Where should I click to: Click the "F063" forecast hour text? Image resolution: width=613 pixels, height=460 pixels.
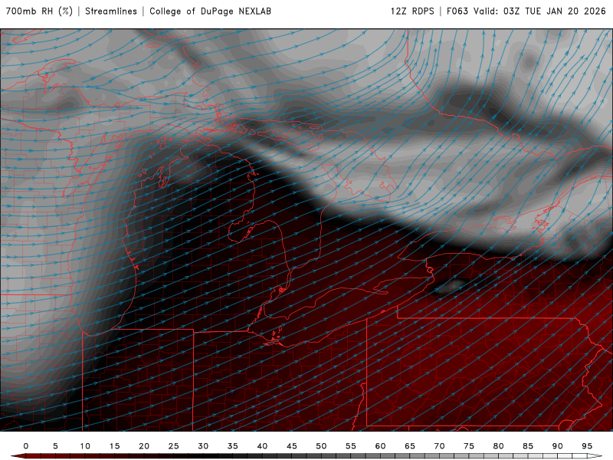click(x=457, y=11)
